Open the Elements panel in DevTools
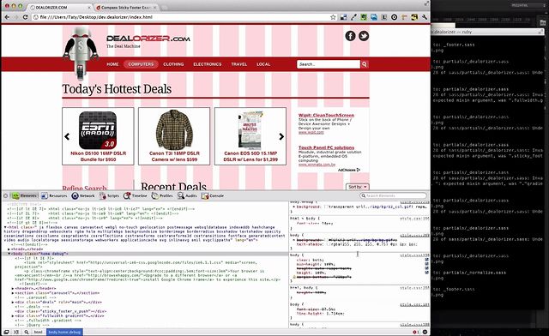This screenshot has height=336, width=549. pos(25,195)
